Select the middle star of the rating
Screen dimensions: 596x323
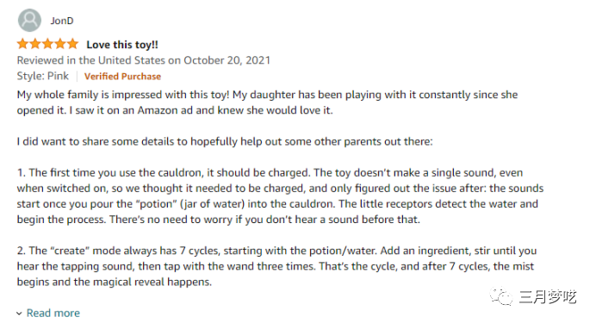point(47,44)
